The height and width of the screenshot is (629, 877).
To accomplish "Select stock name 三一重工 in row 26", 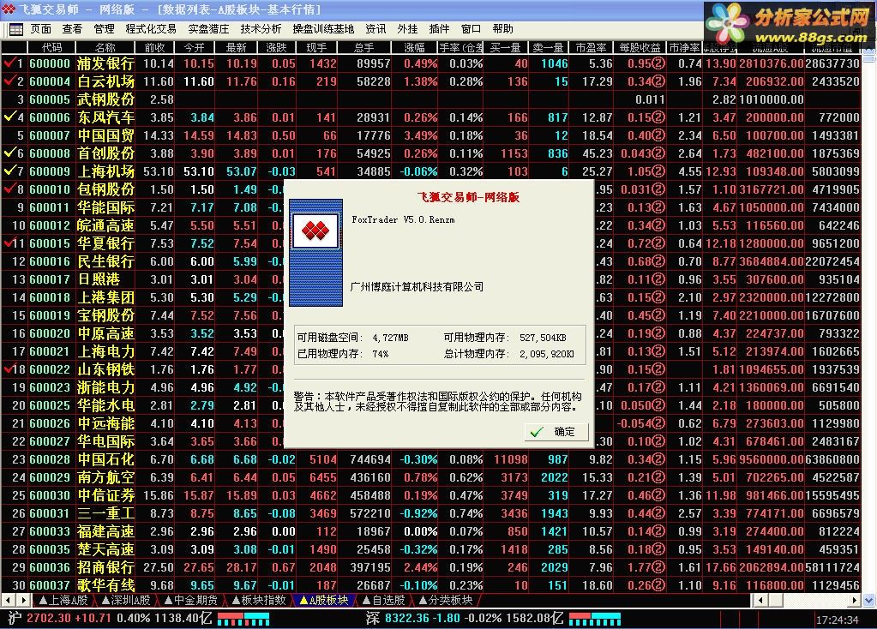I will pyautogui.click(x=105, y=513).
